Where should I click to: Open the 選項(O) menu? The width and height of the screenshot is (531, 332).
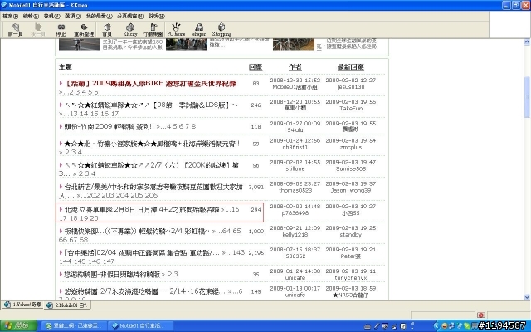tap(73, 16)
